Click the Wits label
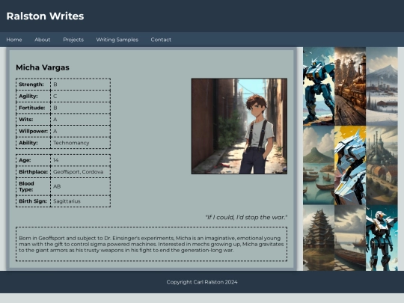Image resolution: width=404 pixels, height=303 pixels. tap(25, 120)
